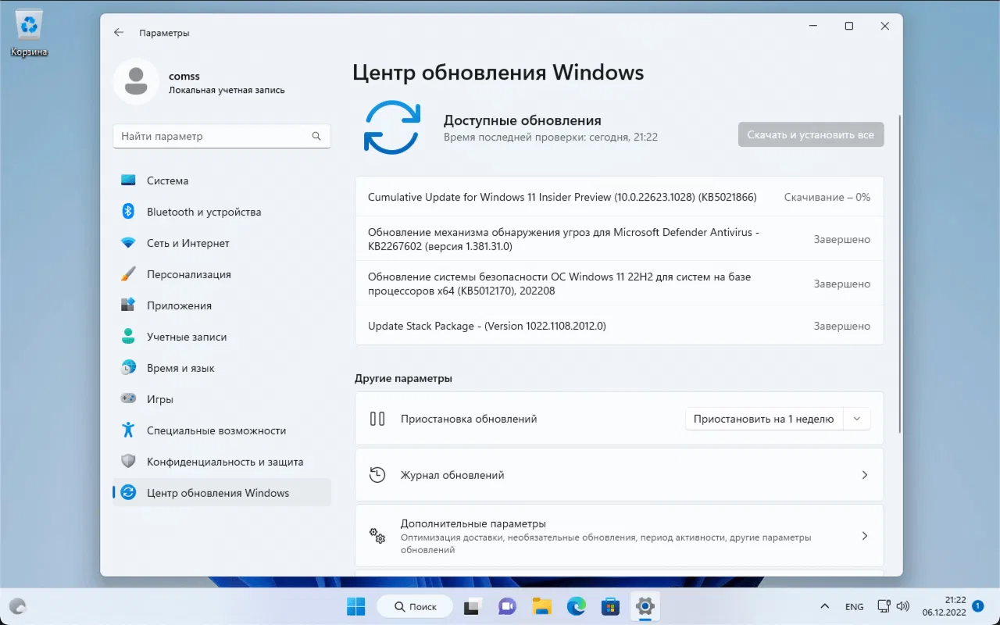Open File Explorer from the taskbar
Image resolution: width=1000 pixels, height=625 pixels.
click(542, 606)
